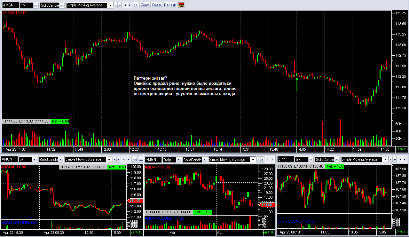Screen dimensions: 409x237
Task: Expand Simple Moving Average dropdown in AMGN Daily chart
Action: [253, 160]
